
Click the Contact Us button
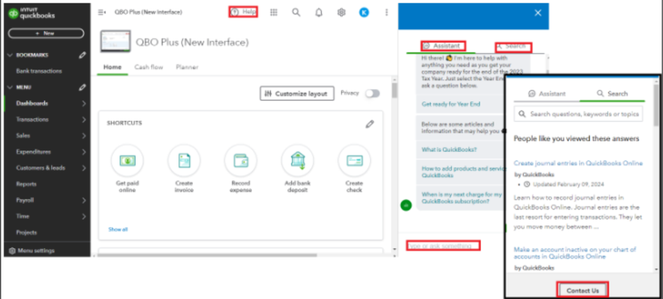[x=582, y=290]
